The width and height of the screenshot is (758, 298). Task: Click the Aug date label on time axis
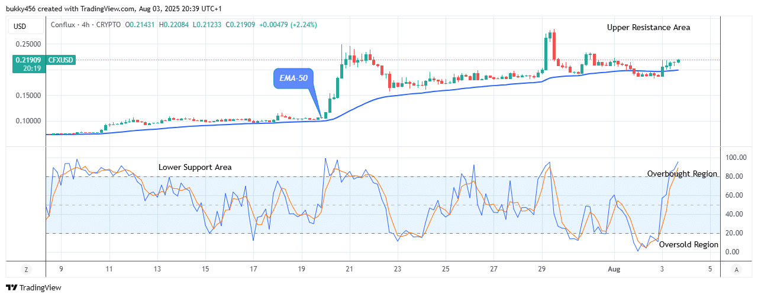click(x=613, y=269)
